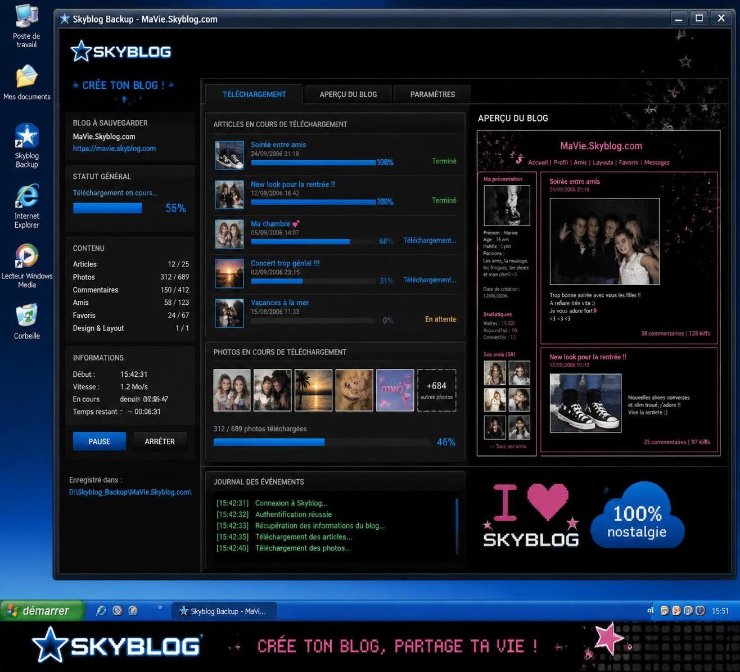Select Skyblog Backup taskbar button
Screen dimensions: 740x672
pos(224,611)
